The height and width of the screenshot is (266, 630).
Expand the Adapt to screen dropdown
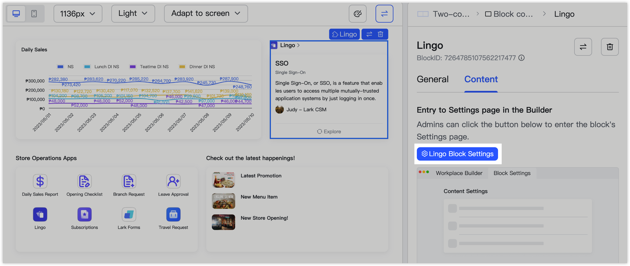pos(206,14)
